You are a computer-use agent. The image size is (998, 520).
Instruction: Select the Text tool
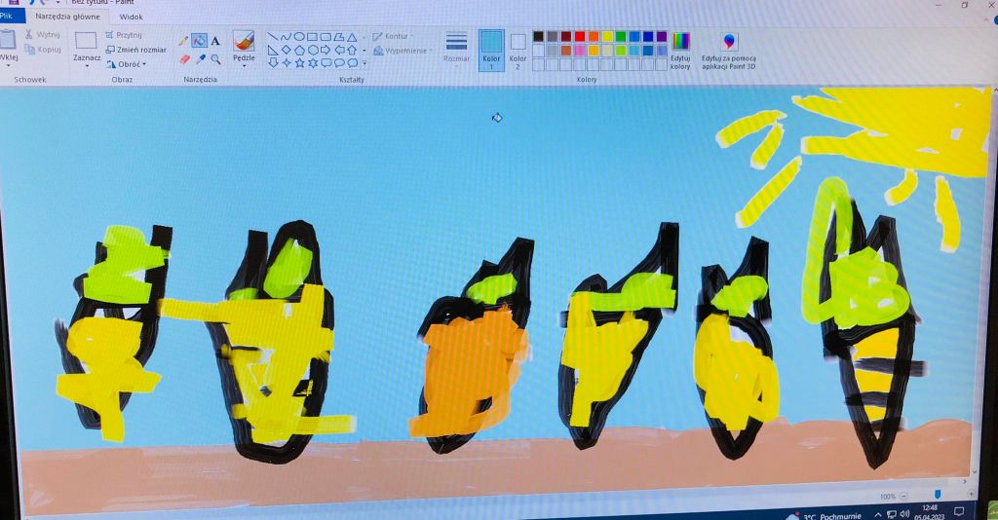coord(215,41)
